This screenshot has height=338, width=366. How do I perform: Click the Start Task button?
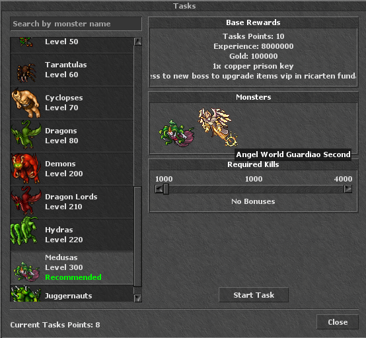point(254,295)
